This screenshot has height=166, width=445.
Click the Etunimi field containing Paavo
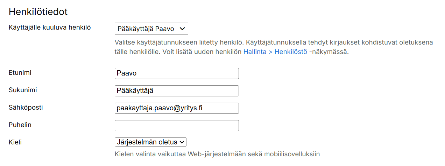177,73
